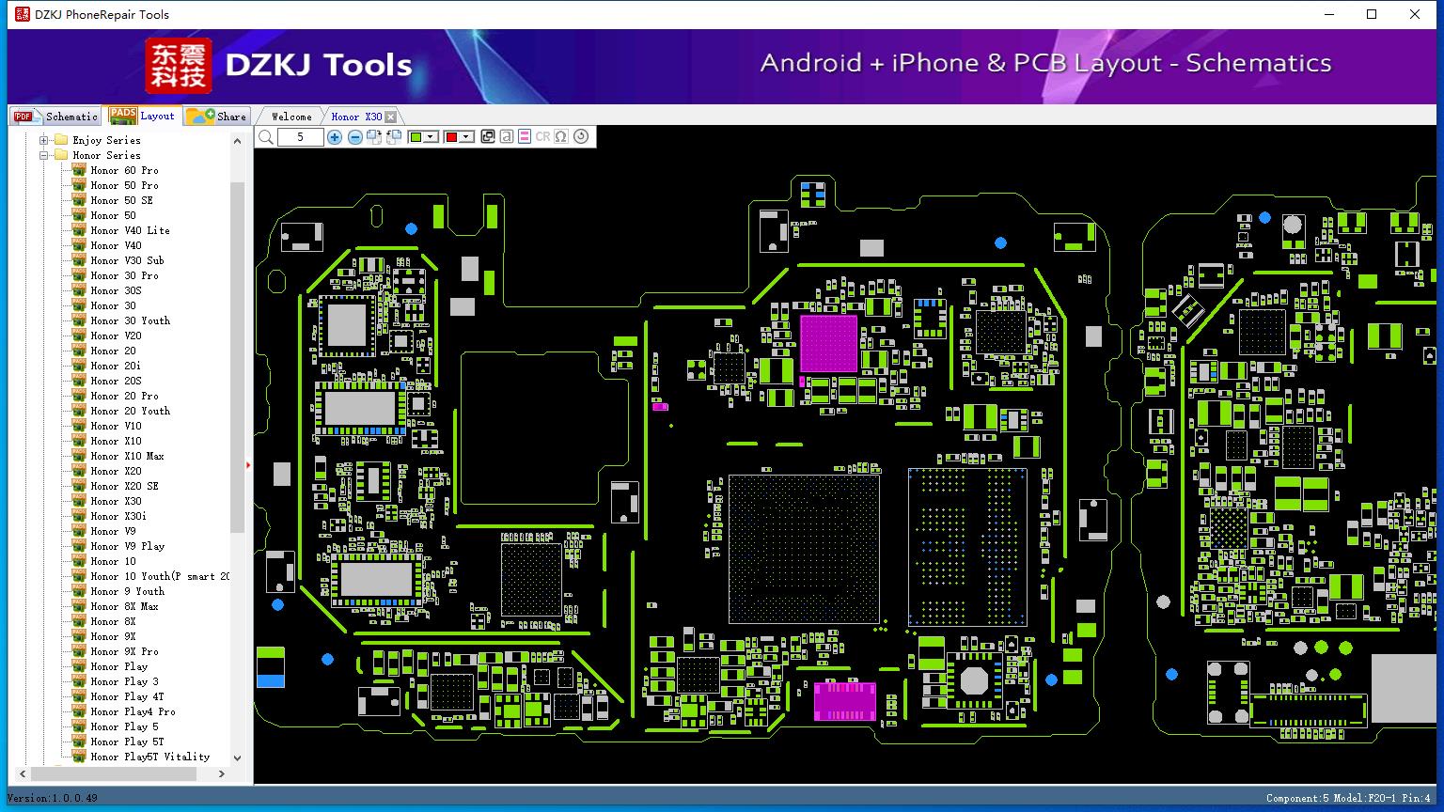Open the Honor 10 Youth(P smart entry
The height and width of the screenshot is (812, 1444).
click(160, 576)
